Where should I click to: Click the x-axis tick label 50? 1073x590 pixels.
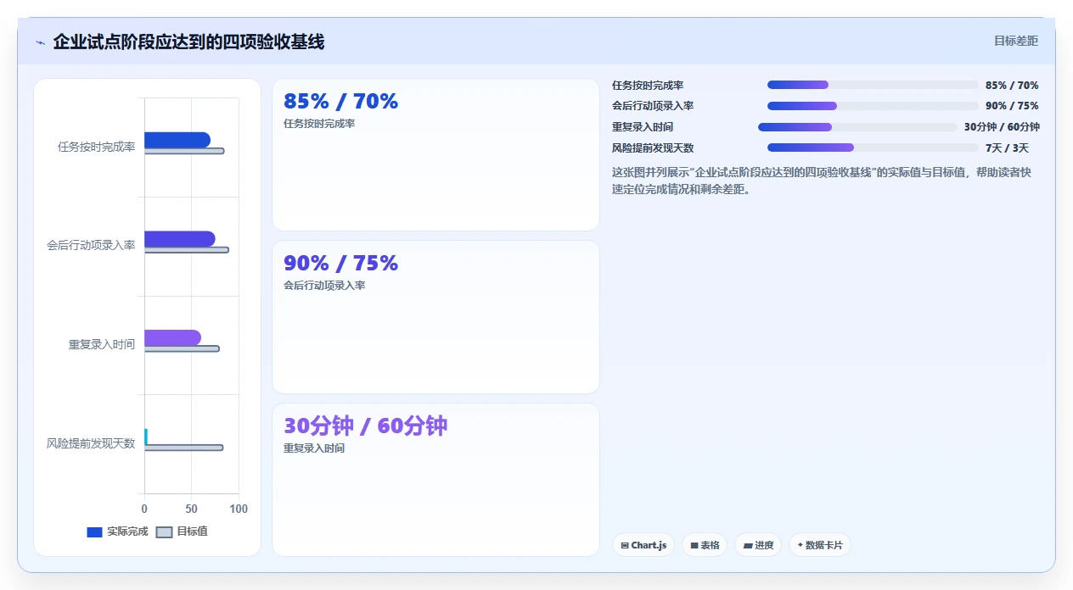(192, 509)
